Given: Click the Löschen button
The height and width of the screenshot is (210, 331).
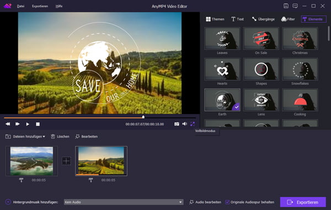Looking at the screenshot, I should (60, 137).
